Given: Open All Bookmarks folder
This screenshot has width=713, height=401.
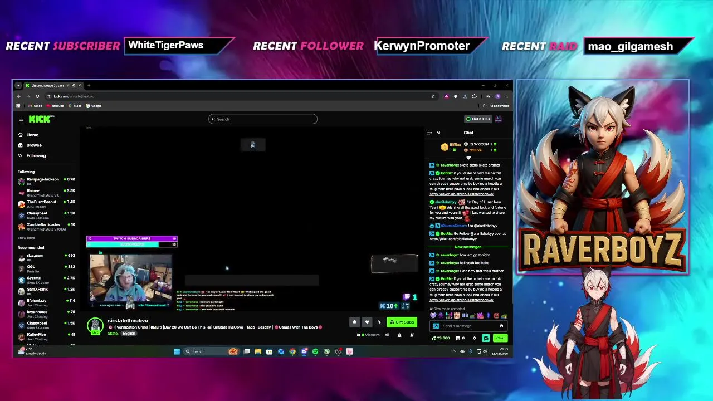Looking at the screenshot, I should pyautogui.click(x=497, y=106).
